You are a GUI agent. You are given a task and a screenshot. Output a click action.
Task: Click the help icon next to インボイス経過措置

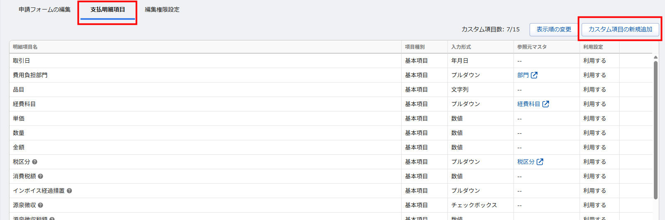(x=69, y=191)
